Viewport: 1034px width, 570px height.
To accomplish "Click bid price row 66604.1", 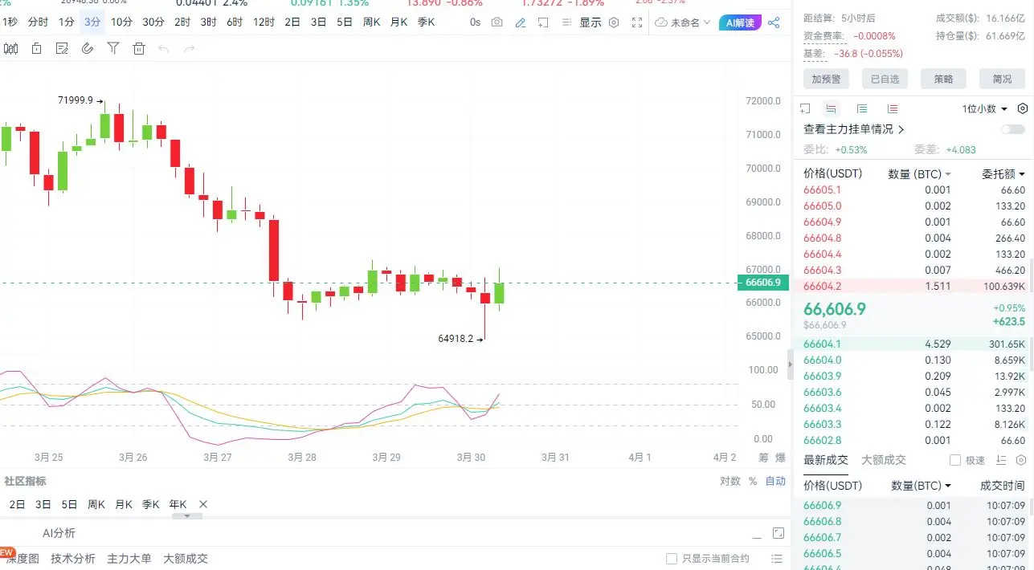I will pos(914,344).
